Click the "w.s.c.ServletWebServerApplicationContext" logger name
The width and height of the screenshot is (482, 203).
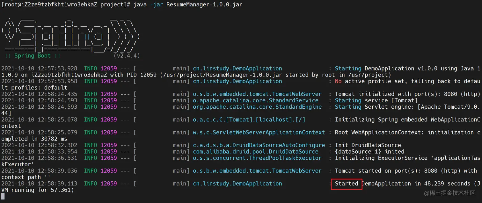point(259,132)
